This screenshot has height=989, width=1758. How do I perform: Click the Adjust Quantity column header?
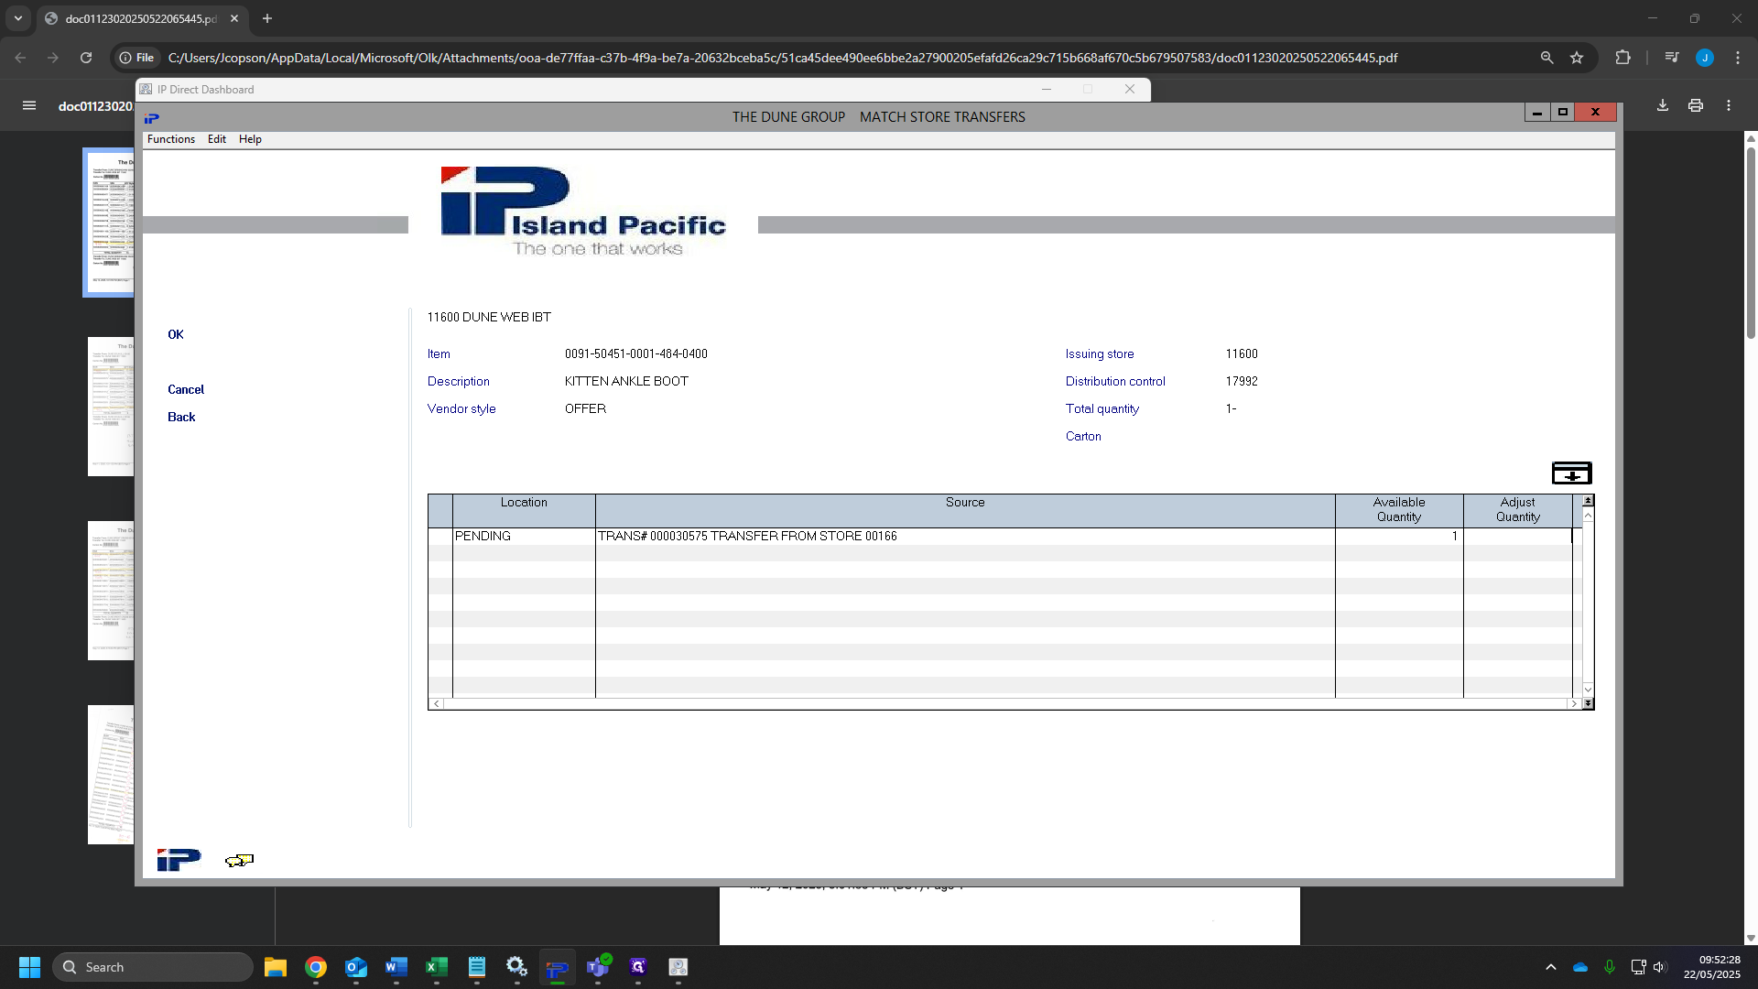(x=1517, y=510)
